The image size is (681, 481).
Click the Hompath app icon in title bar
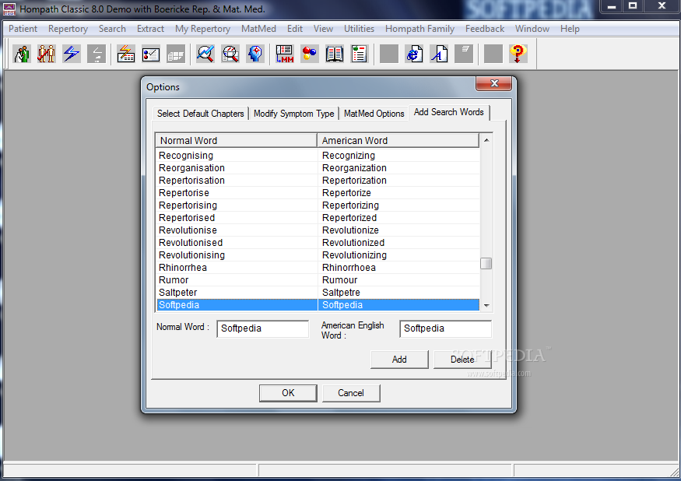9,9
